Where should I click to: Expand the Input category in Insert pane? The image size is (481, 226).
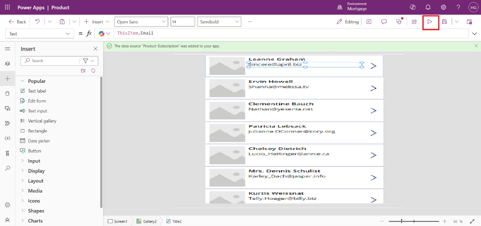pos(34,161)
